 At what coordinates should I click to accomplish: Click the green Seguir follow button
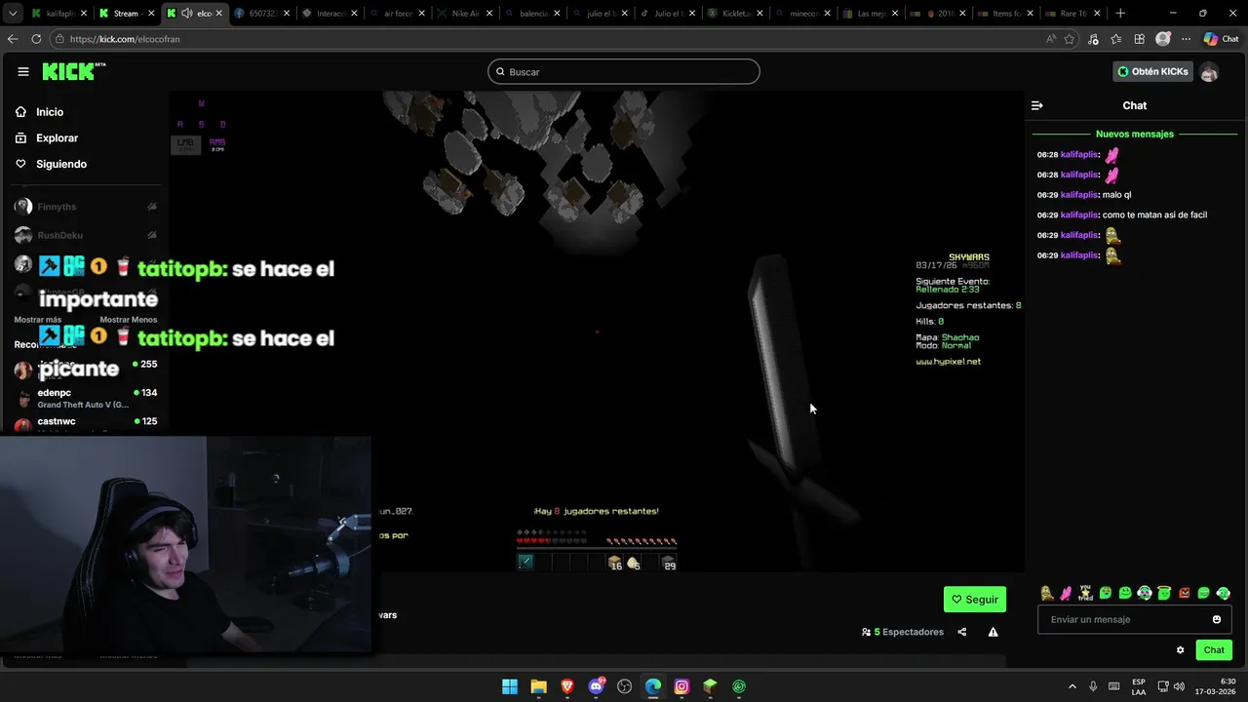975,600
